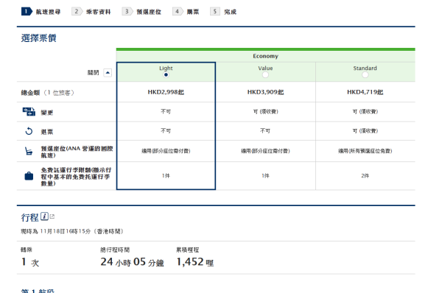442x293 pixels.
Task: Click the seat selection icon in 預選座位 row
Action: [x=29, y=152]
